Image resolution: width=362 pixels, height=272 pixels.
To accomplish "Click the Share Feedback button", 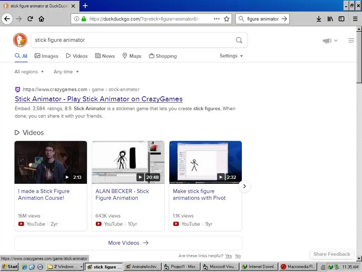I will [x=332, y=254].
